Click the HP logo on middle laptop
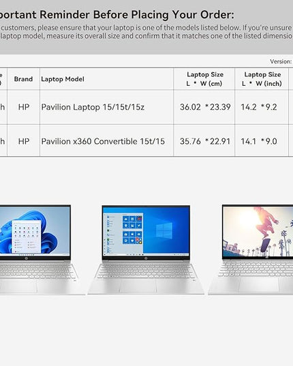This screenshot has height=366, width=293. coord(146,258)
